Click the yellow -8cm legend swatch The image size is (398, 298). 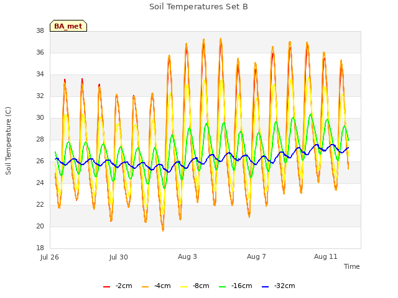coord(184,287)
